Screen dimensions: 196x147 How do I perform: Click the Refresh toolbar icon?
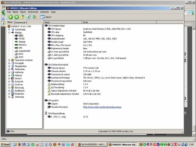(29, 17)
